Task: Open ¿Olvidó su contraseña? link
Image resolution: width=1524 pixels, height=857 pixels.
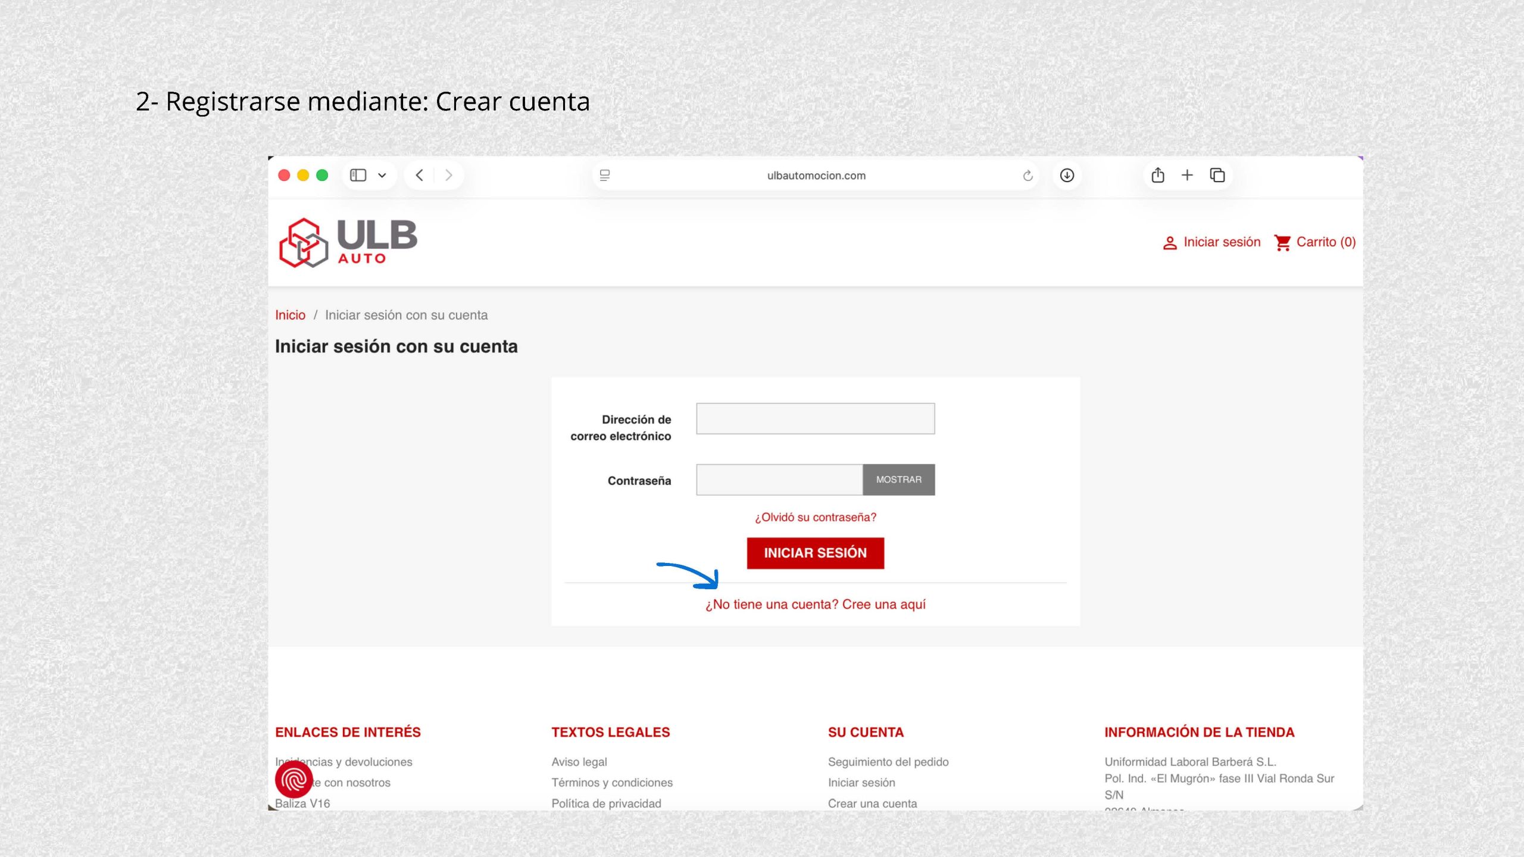Action: click(815, 517)
